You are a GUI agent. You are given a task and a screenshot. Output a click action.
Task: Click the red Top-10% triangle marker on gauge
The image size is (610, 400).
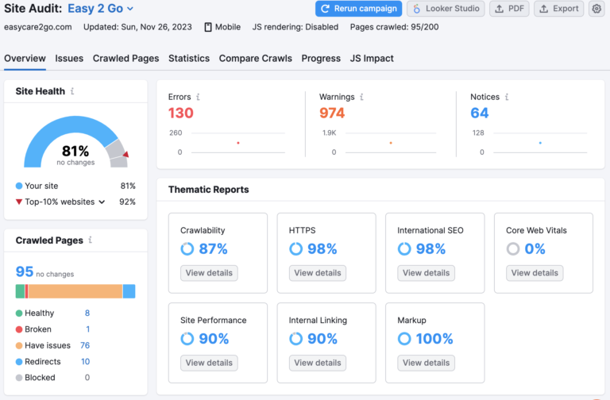pos(125,154)
